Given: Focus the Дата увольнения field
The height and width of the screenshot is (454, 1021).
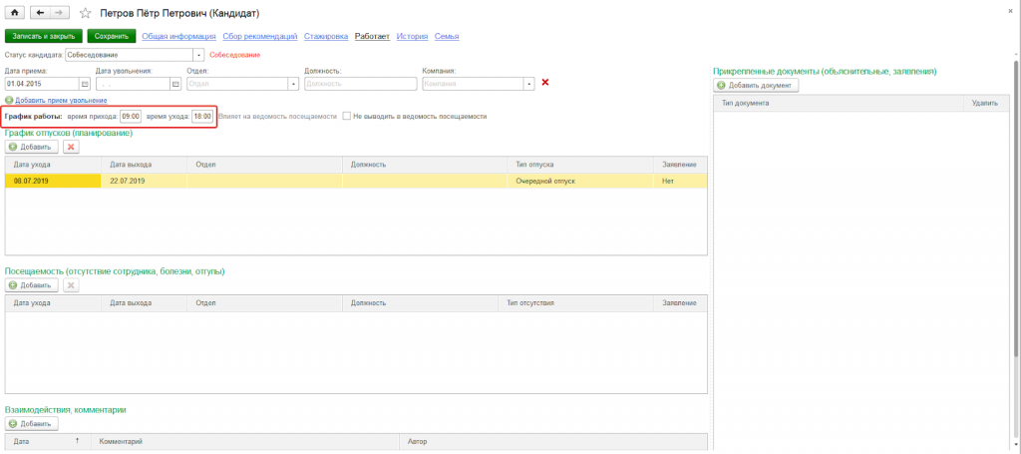Looking at the screenshot, I should [133, 84].
